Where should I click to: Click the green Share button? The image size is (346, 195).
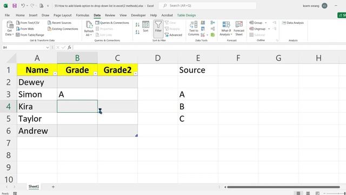[x=342, y=15]
